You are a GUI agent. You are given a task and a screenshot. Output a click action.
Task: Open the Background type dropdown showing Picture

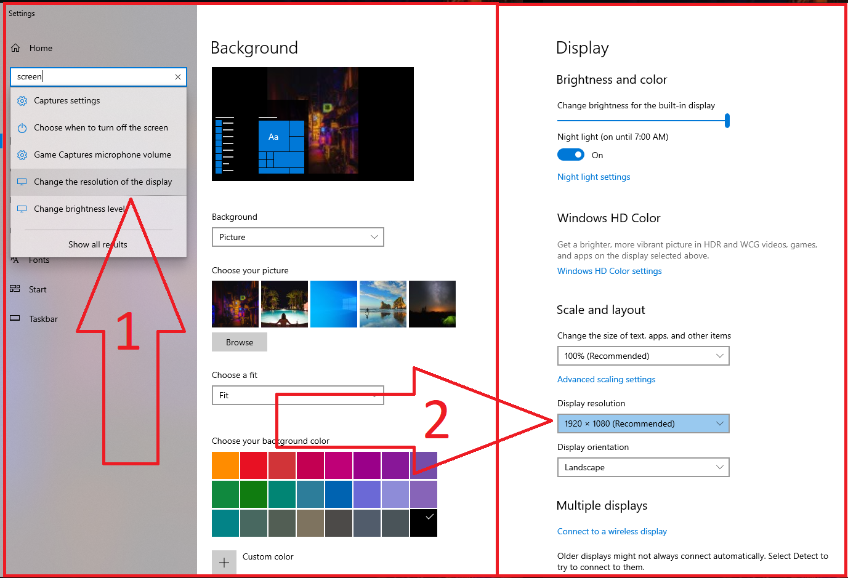coord(297,237)
